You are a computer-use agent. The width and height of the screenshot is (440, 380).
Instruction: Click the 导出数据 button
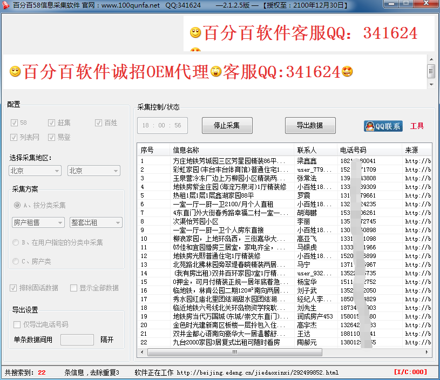(x=310, y=125)
